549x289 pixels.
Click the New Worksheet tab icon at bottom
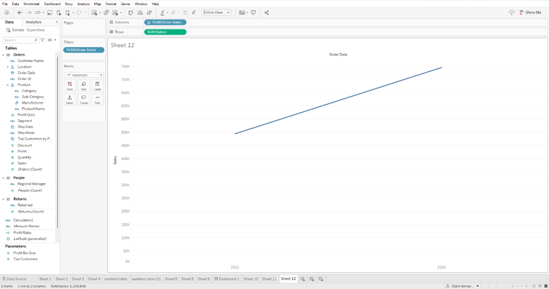[303, 279]
